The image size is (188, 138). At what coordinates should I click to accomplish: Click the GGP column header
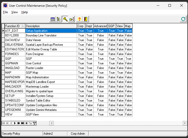click(x=112, y=26)
